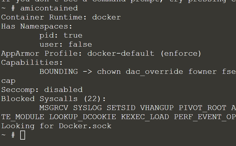Viewport: 236px width, 146px height.
Task: Click the '(enforce)' text
Action: (x=181, y=54)
